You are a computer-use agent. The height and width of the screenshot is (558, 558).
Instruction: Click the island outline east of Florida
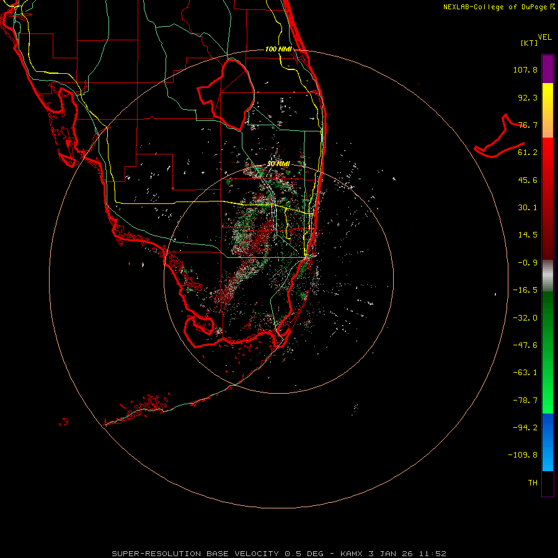click(500, 137)
